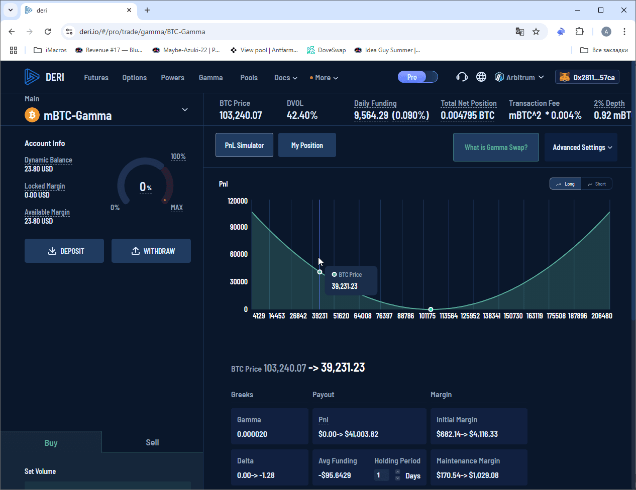Decrease the holding period days
The width and height of the screenshot is (636, 490).
tap(397, 478)
